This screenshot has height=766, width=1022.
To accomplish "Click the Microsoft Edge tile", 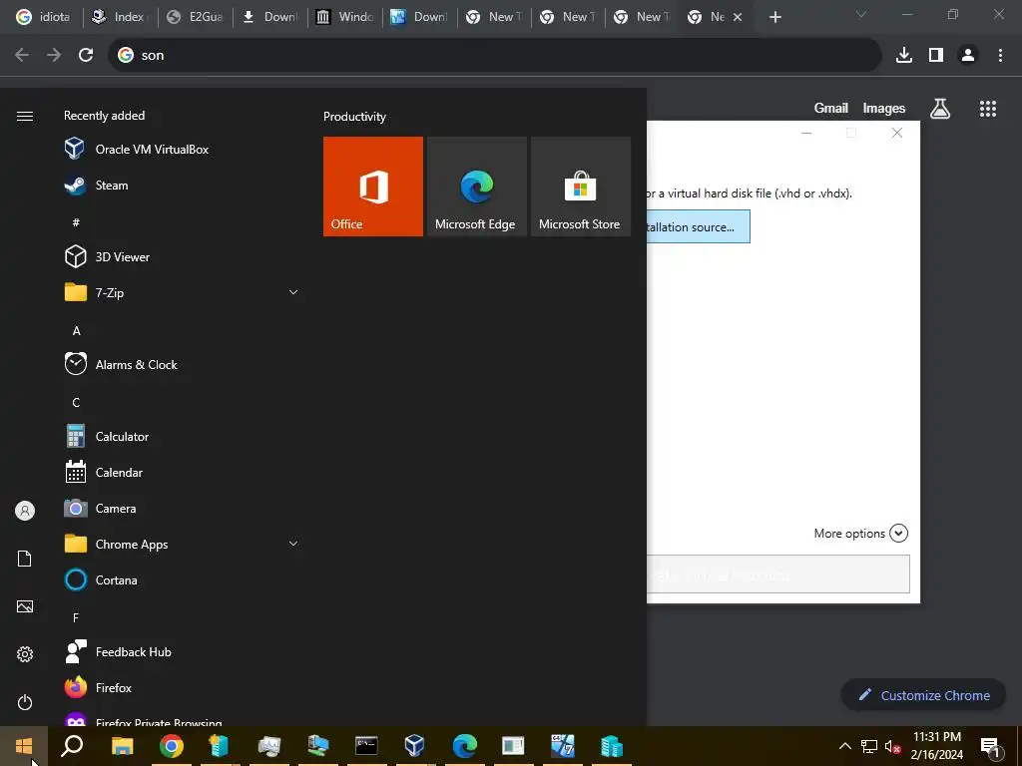I will click(476, 187).
